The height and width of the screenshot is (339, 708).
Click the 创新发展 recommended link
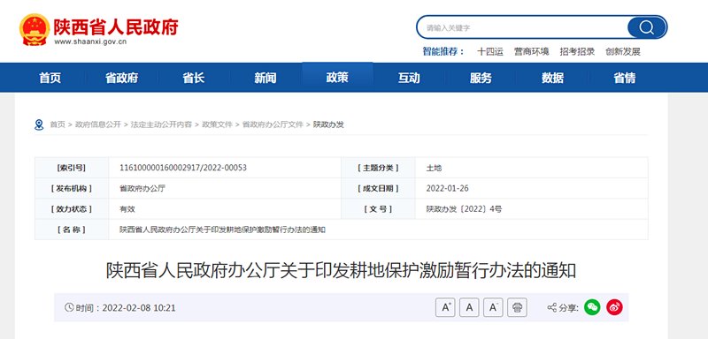[623, 52]
